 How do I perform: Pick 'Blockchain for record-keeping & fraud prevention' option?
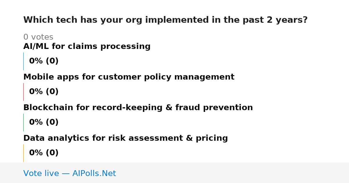[138, 108]
